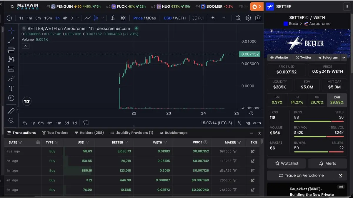Open the Bubblemaps tab
353x198 pixels.
coord(174,133)
